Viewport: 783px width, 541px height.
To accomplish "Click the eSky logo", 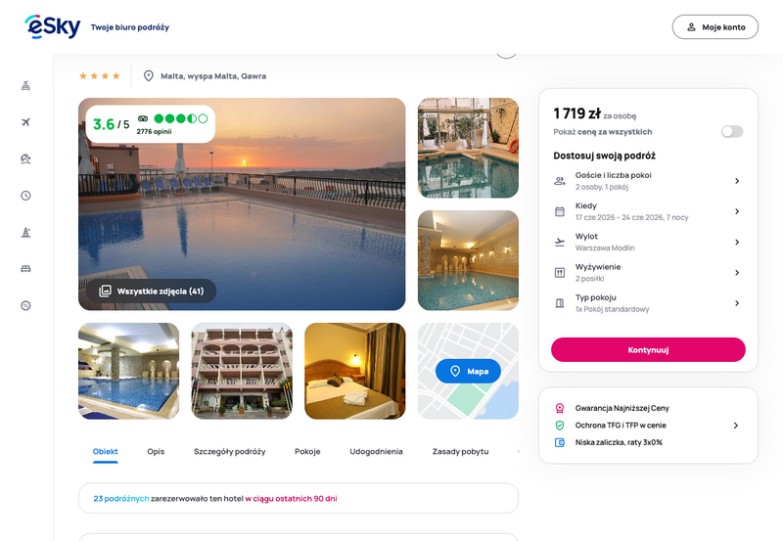I will 53,26.
